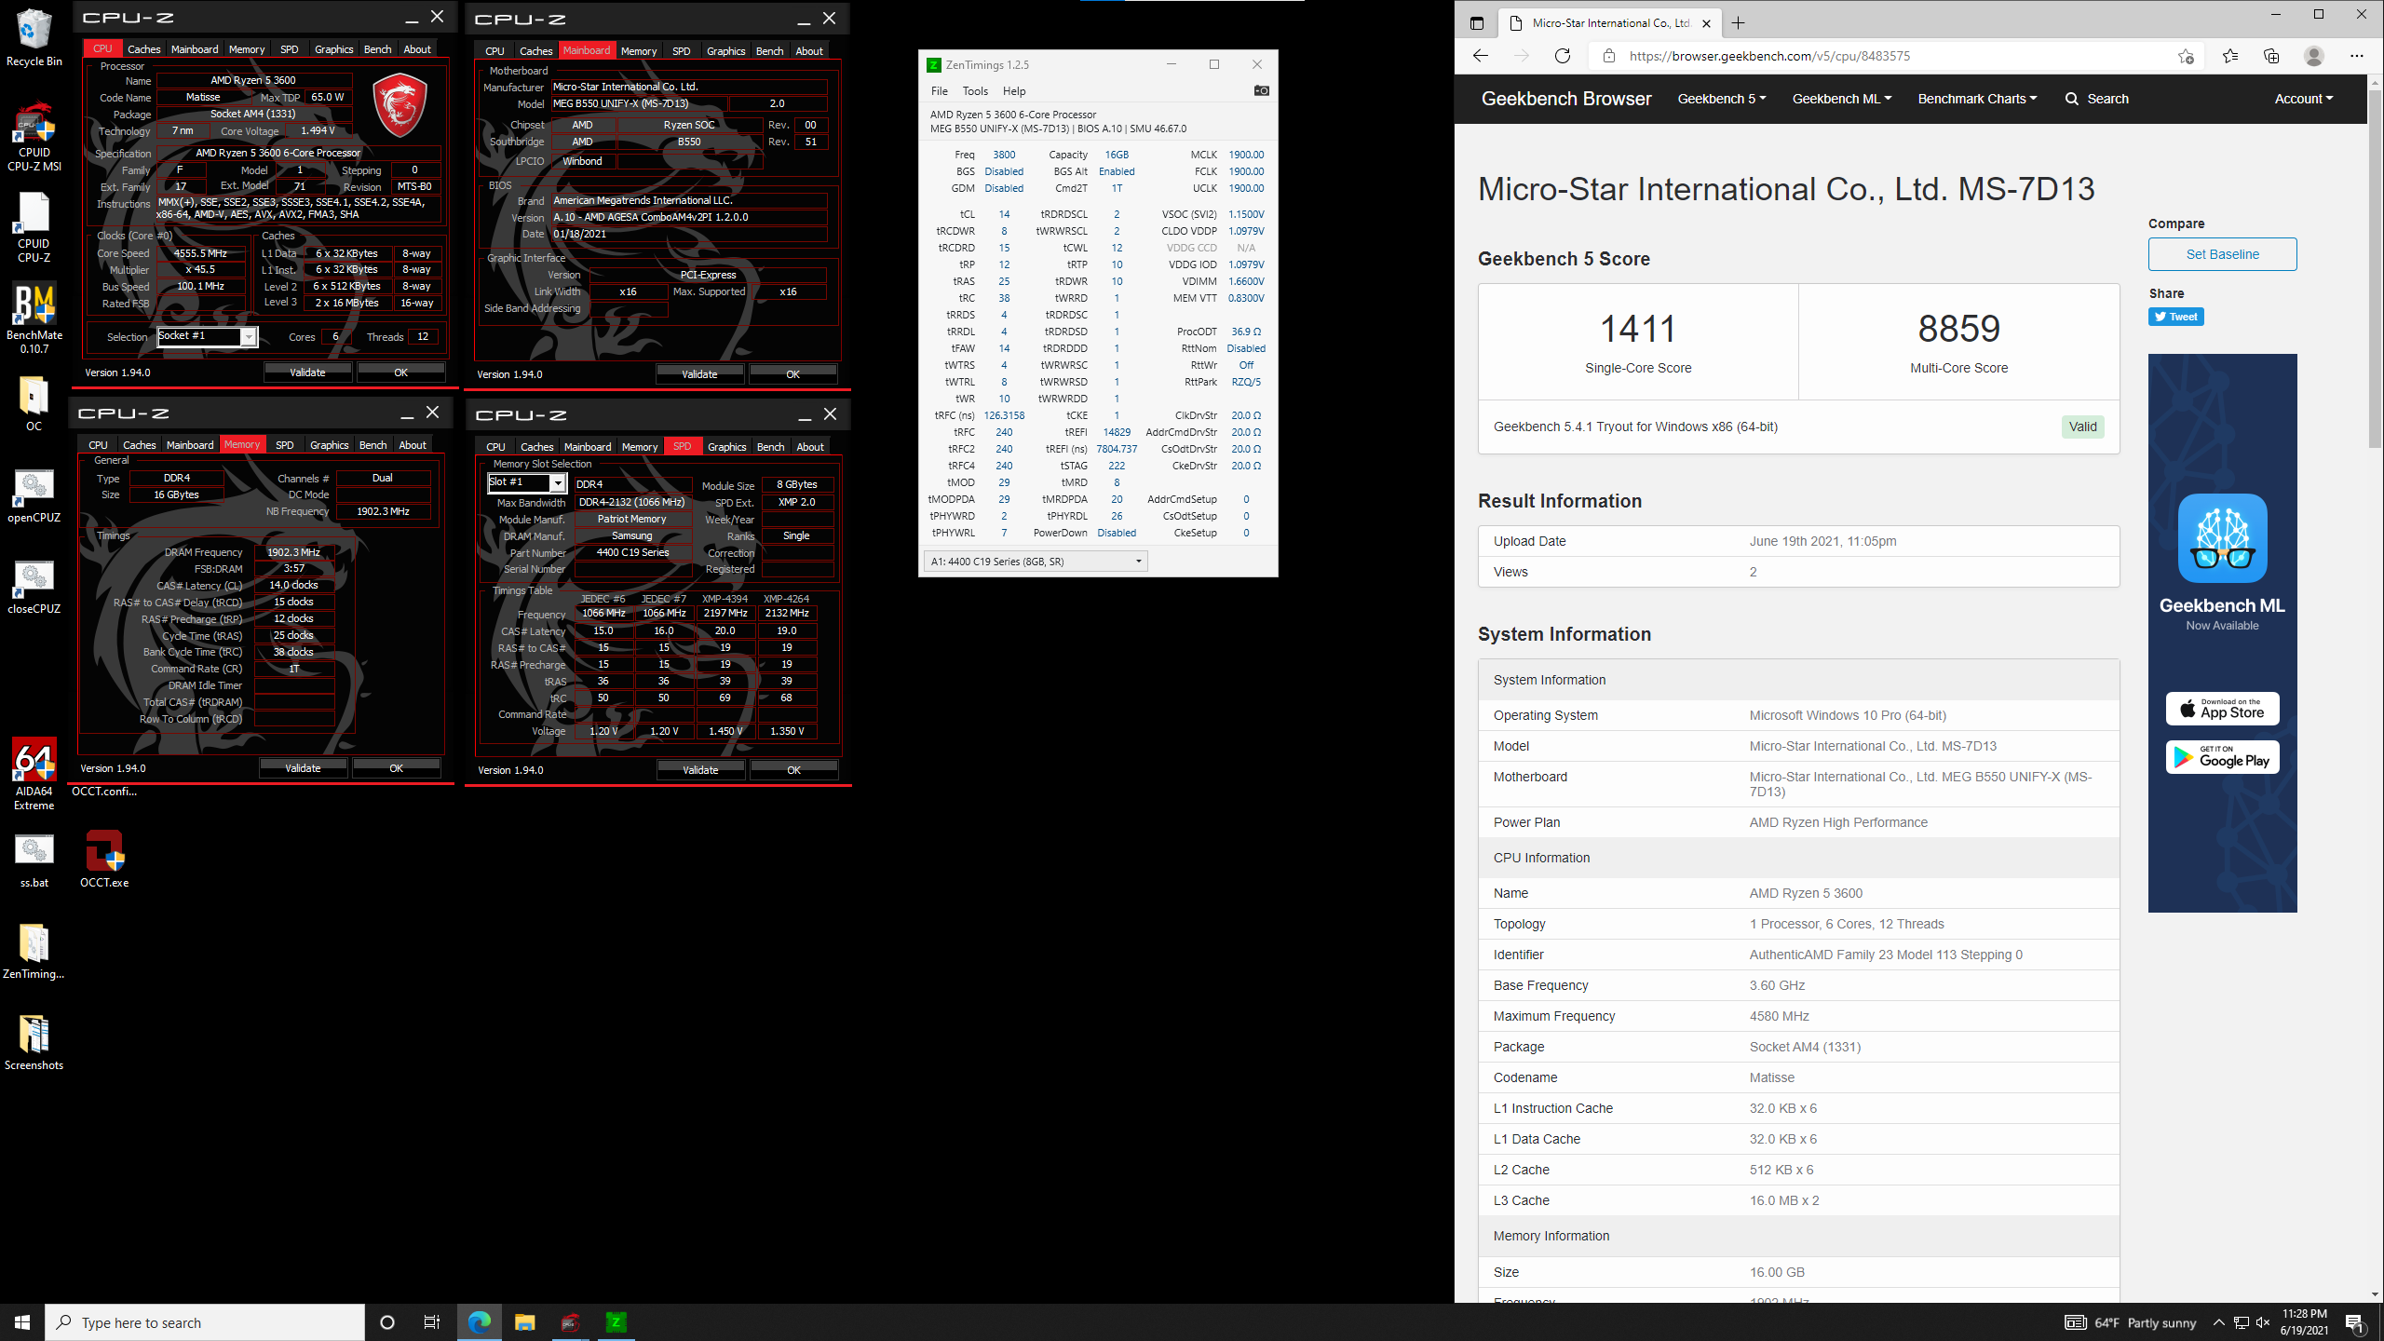Viewport: 2384px width, 1341px height.
Task: Open the notification center icon
Action: pos(2355,1322)
